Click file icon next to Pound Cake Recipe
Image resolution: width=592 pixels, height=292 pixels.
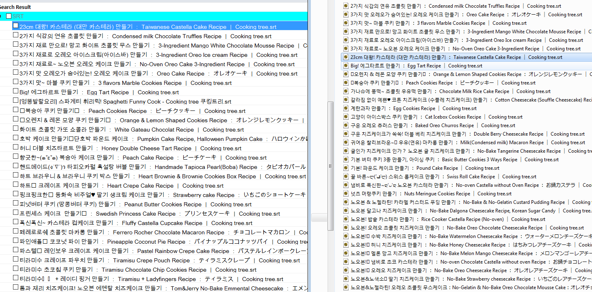pyautogui.click(x=346, y=168)
